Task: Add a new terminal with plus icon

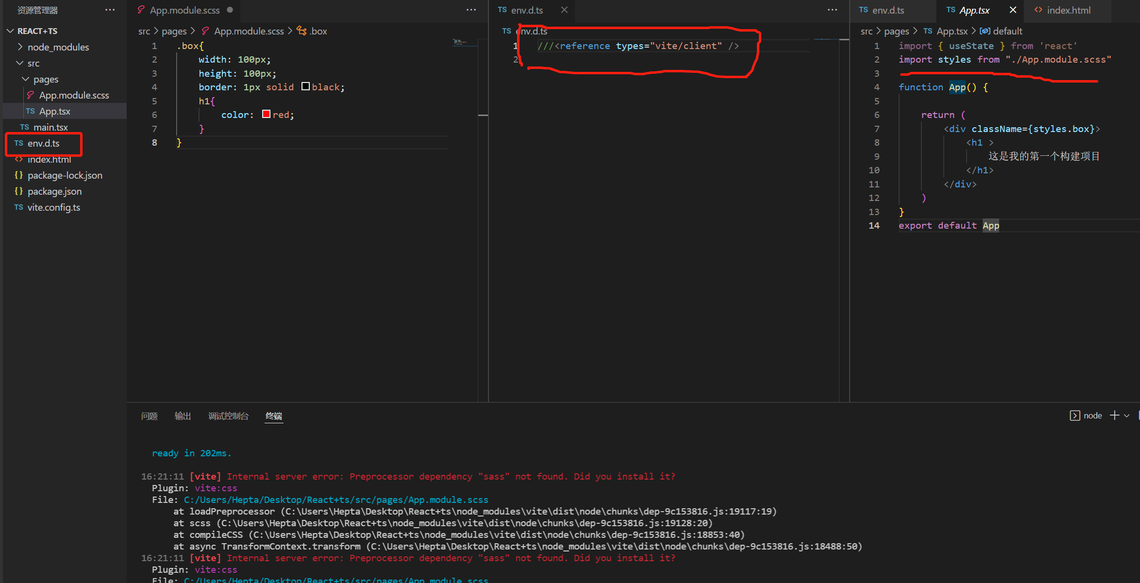Action: point(1115,416)
